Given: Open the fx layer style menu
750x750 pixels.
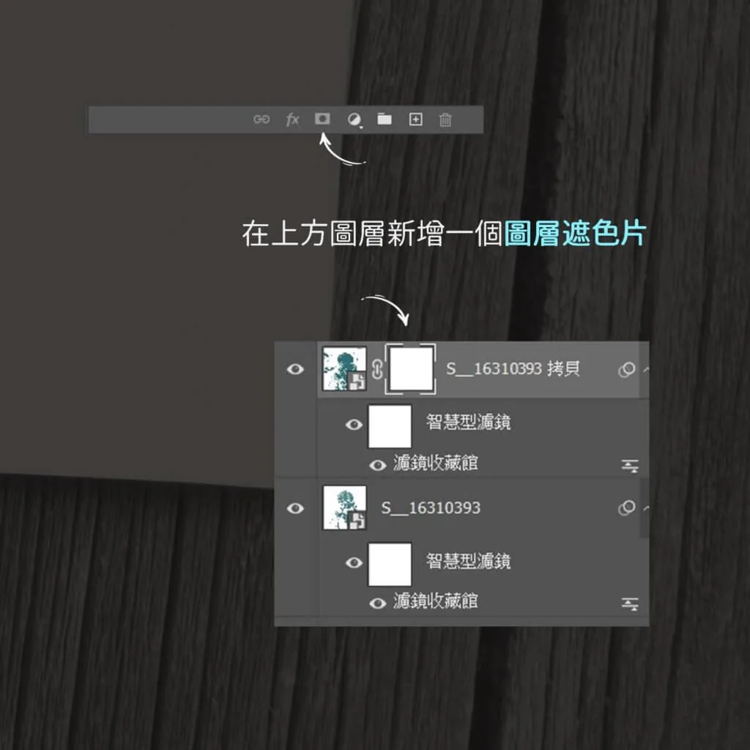Looking at the screenshot, I should [x=292, y=119].
